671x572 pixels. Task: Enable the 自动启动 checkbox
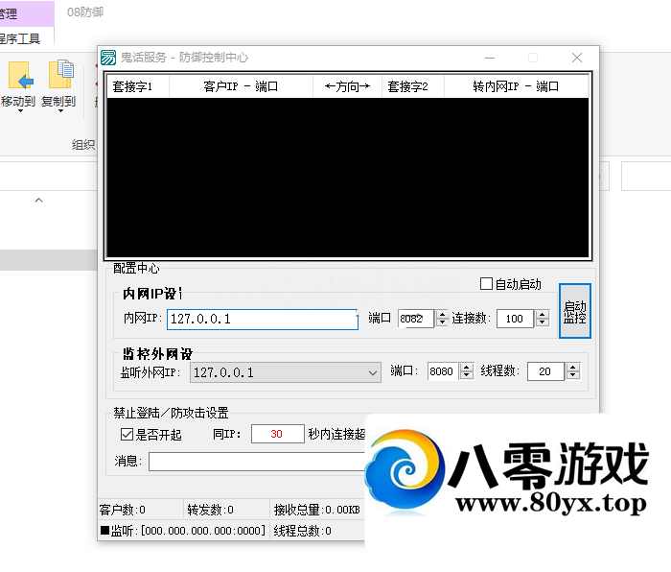coord(487,284)
